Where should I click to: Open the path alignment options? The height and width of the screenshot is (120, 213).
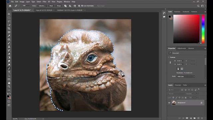[x=70, y=6]
